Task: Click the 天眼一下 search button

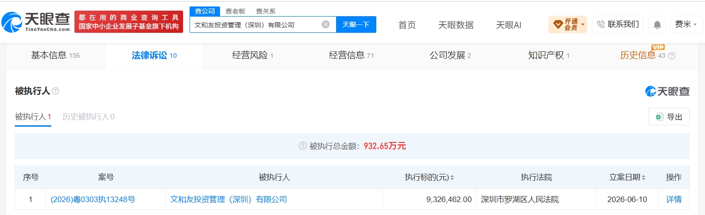Action: [x=356, y=25]
